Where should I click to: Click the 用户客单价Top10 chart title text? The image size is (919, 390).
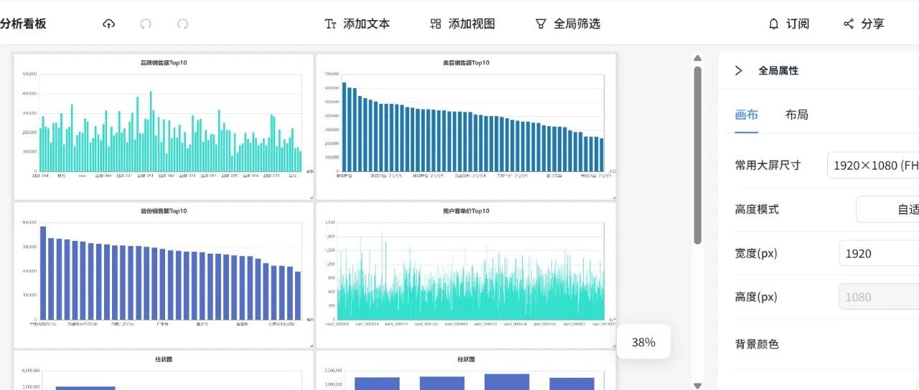[x=466, y=211]
